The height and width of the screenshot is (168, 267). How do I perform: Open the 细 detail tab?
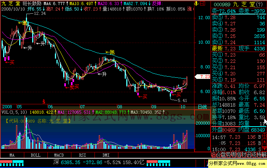coord(213,155)
